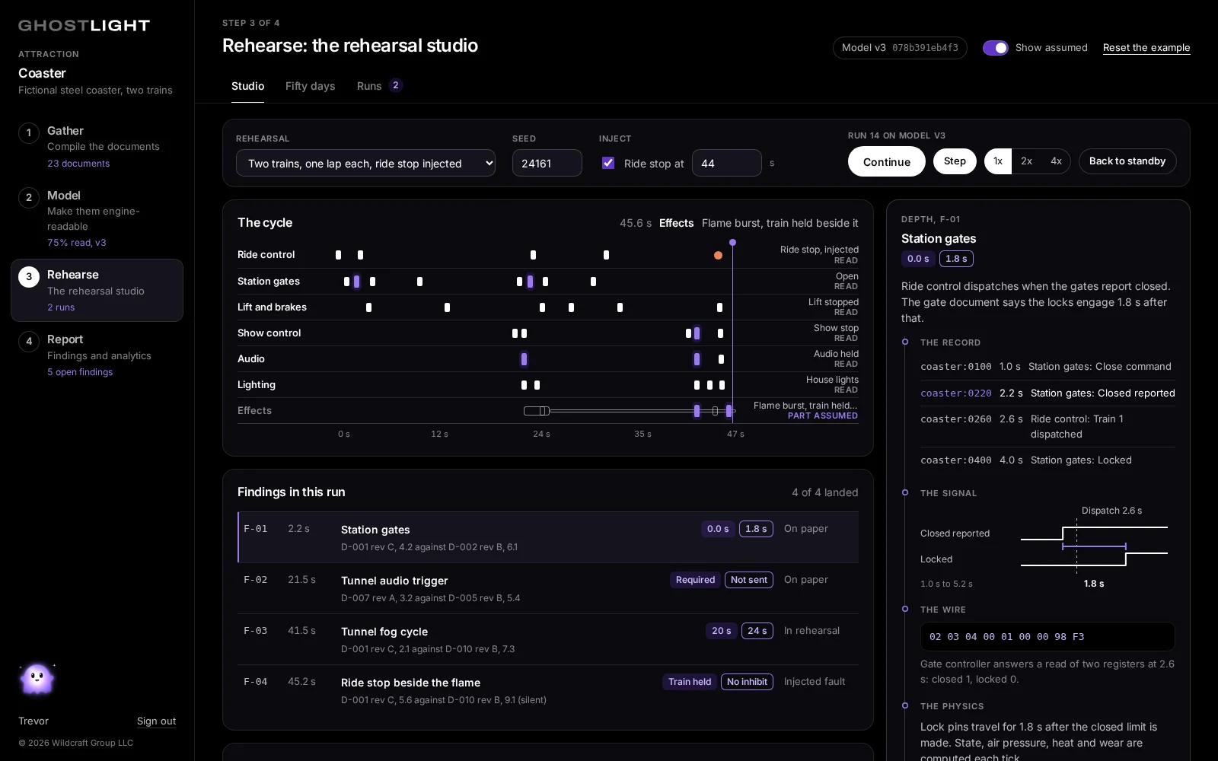Click the Effects row range bar

[x=630, y=411]
